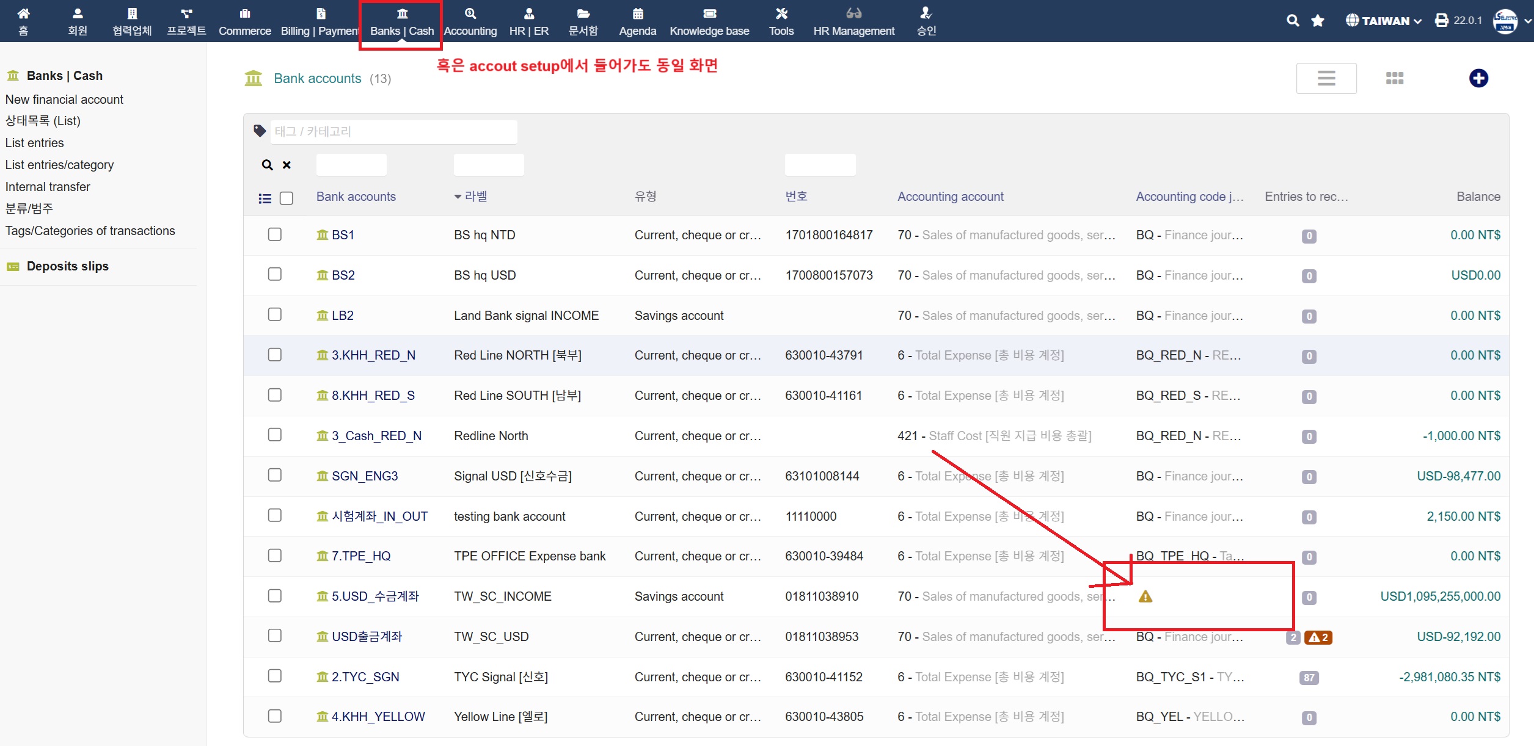Image resolution: width=1534 pixels, height=746 pixels.
Task: Click warning triangle in 5.USD row
Action: point(1145,596)
